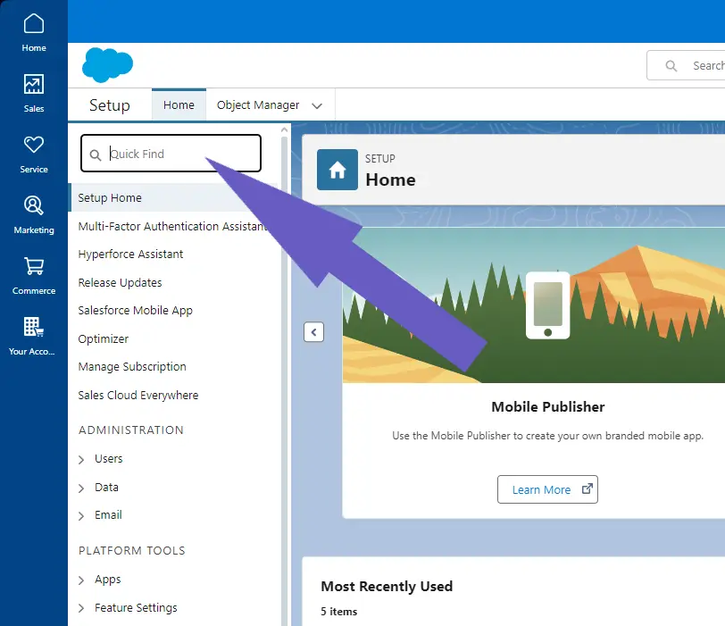Open Salesforce Mobile App settings

135,311
